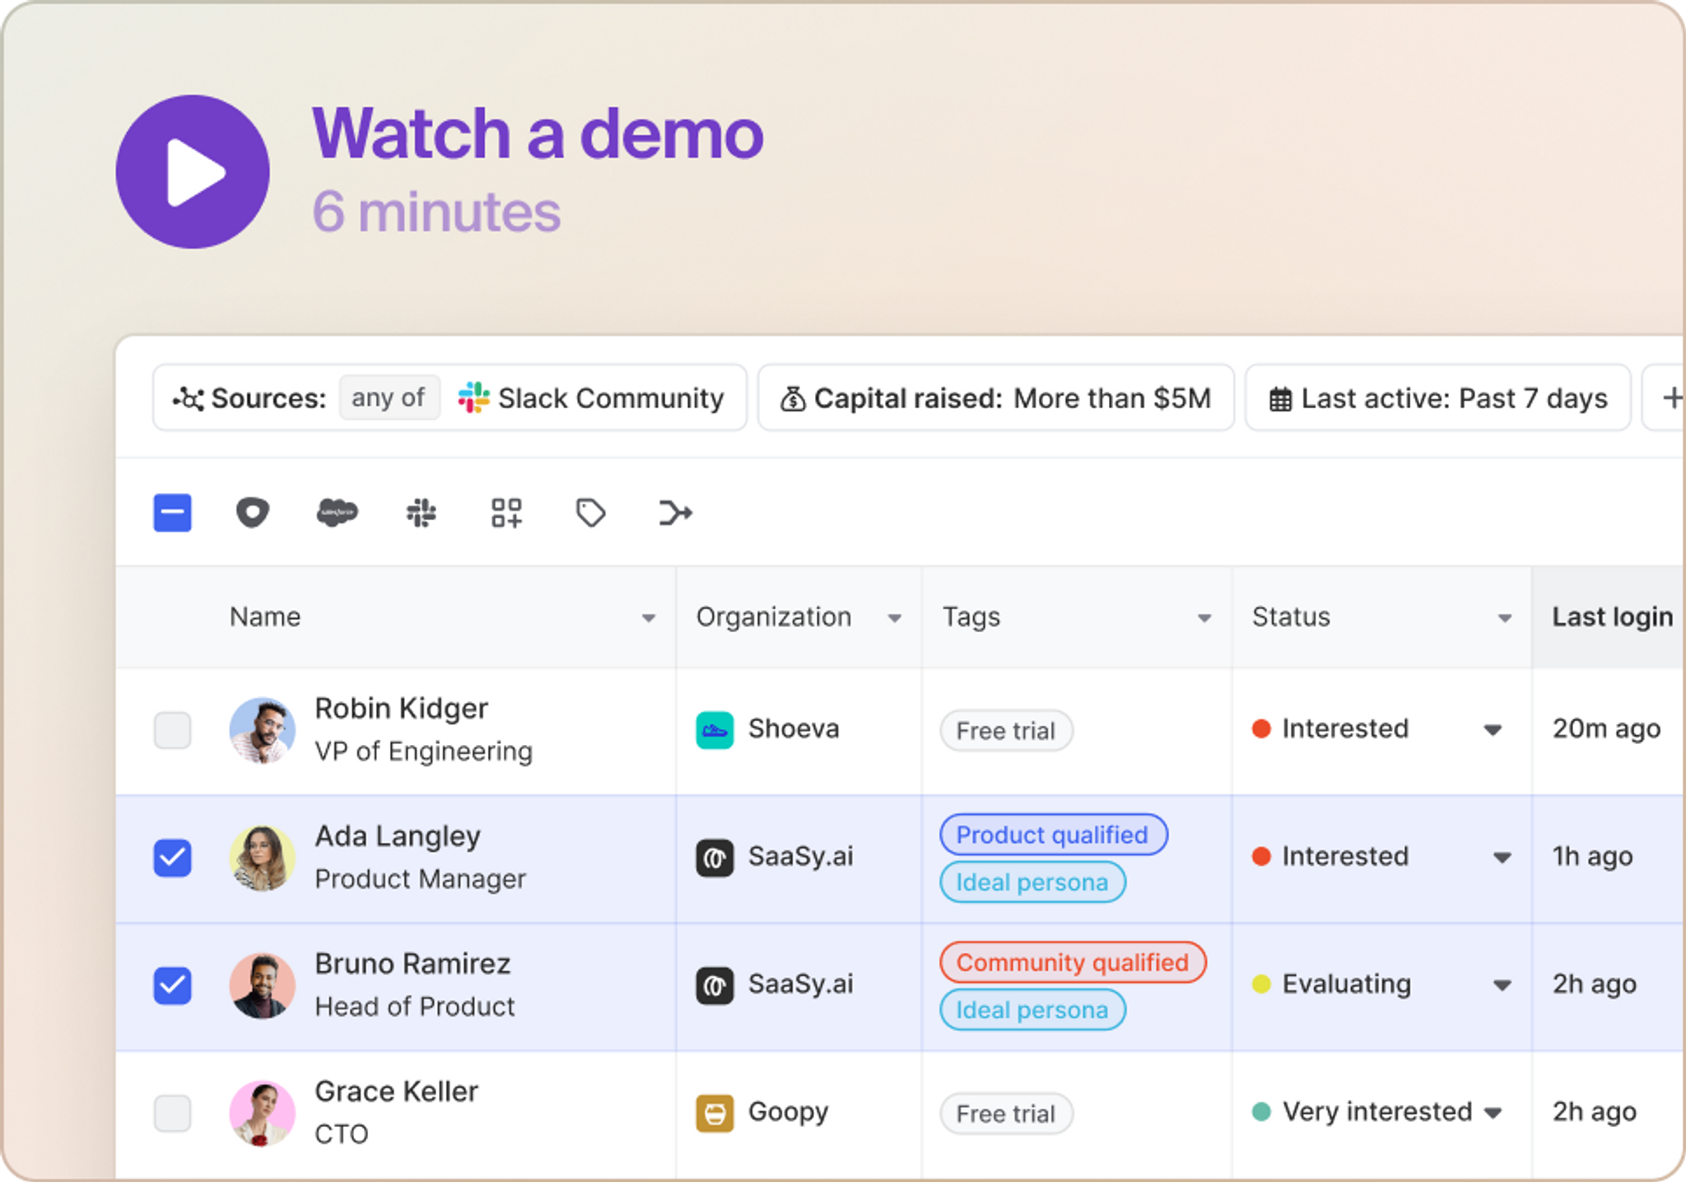Click the Shoeva organization logo

pos(715,730)
